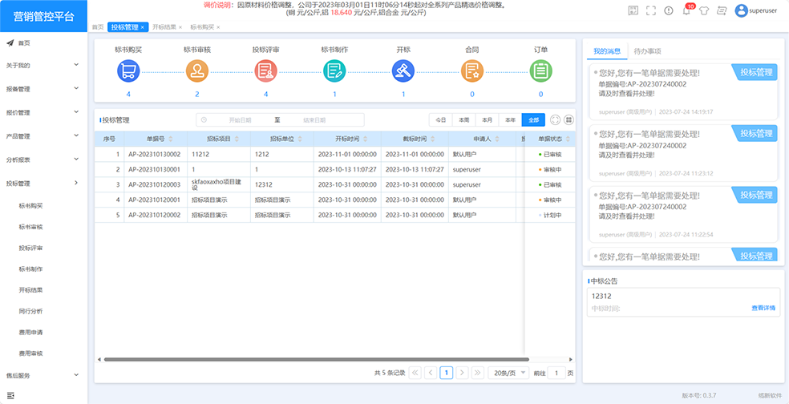The image size is (789, 404).
Task: Go to previous page in pagination
Action: click(x=431, y=373)
